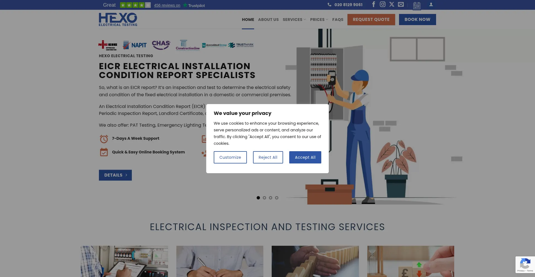The height and width of the screenshot is (277, 535).
Task: Open the Facebook icon link
Action: point(374,4)
